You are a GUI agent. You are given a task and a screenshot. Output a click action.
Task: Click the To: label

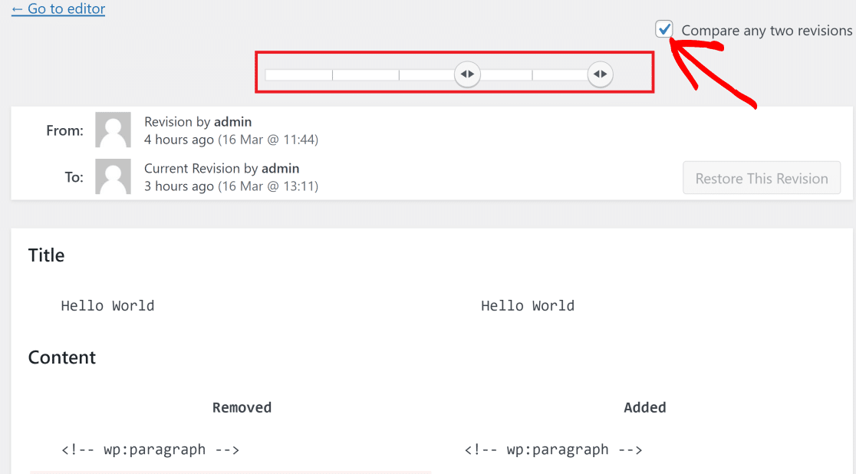(x=74, y=177)
